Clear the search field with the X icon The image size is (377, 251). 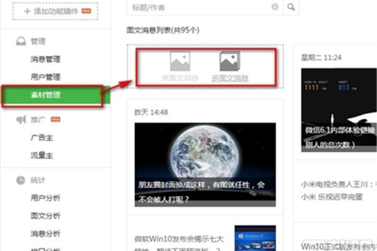point(275,7)
